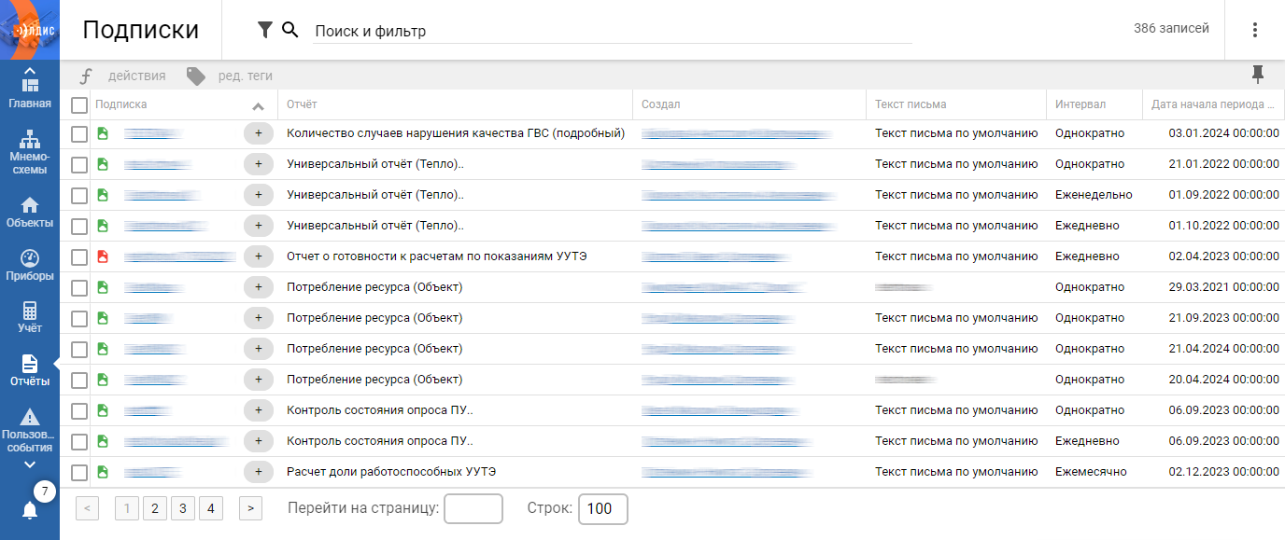Check row with ГВС quality report
1285x540 pixels.
tap(80, 134)
